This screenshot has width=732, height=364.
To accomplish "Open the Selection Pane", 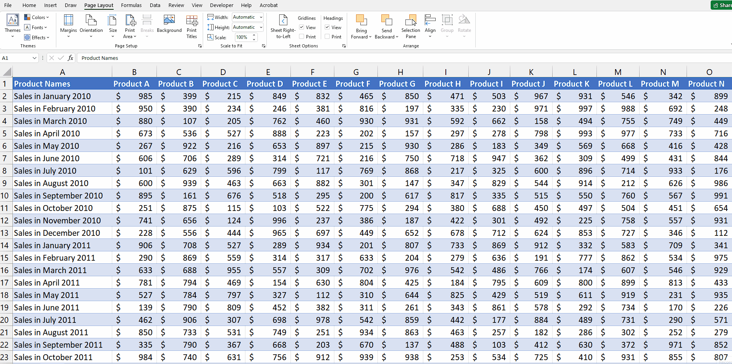I will [x=410, y=25].
